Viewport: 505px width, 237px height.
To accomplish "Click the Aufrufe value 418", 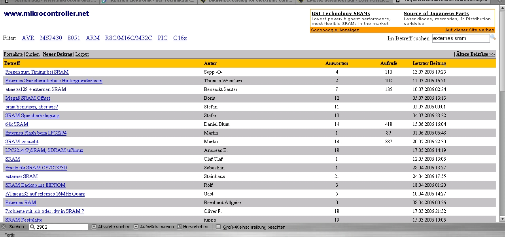I will click(x=388, y=124).
